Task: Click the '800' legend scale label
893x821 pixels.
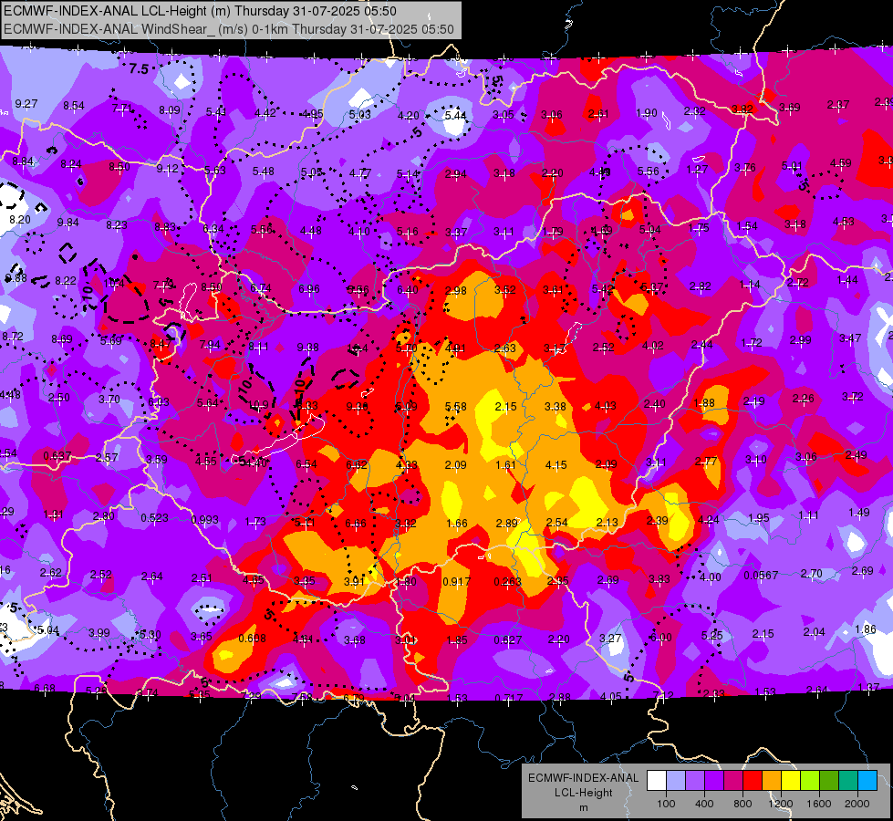Action: (742, 804)
